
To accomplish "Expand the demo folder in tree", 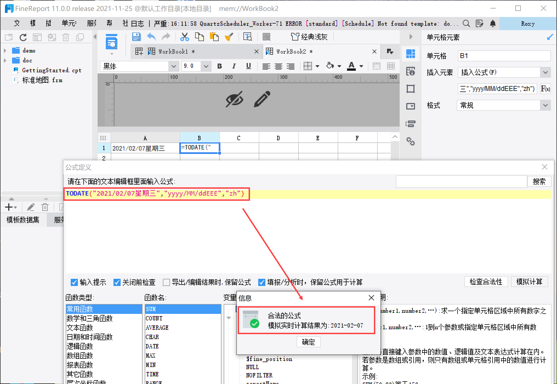I will (x=5, y=51).
